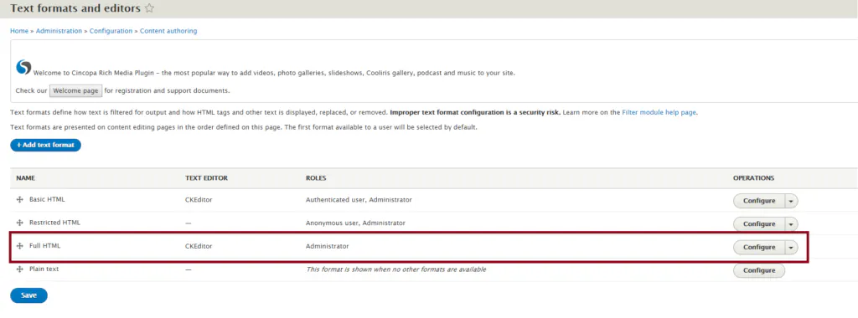Configure the Restricted HTML format
This screenshot has height=318, width=858.
pos(759,224)
